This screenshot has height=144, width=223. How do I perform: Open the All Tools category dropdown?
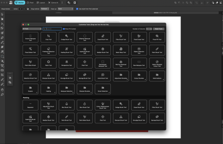tap(32, 29)
